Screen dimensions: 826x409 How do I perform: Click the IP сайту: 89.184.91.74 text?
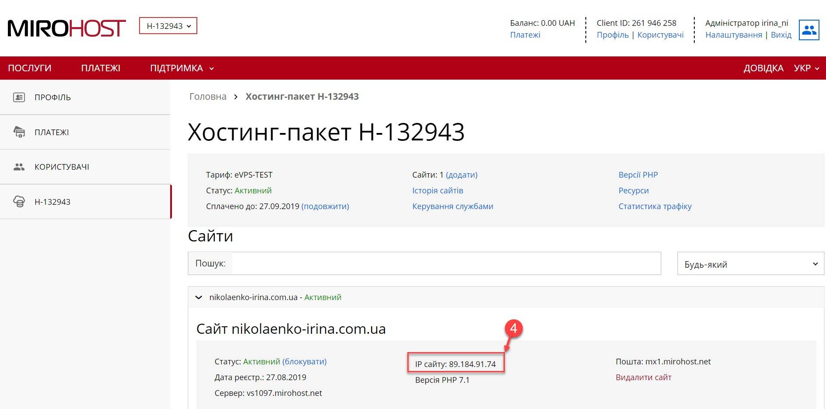[x=455, y=364]
